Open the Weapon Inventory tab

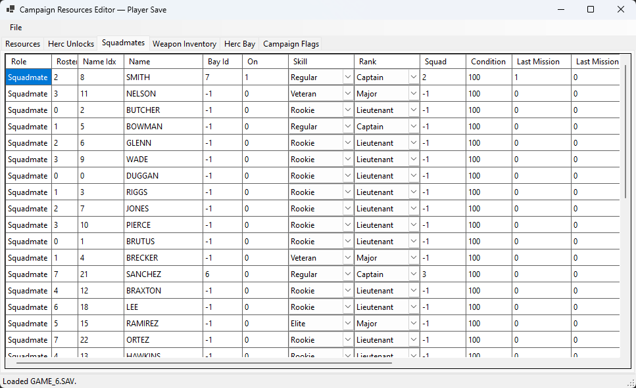pos(185,44)
